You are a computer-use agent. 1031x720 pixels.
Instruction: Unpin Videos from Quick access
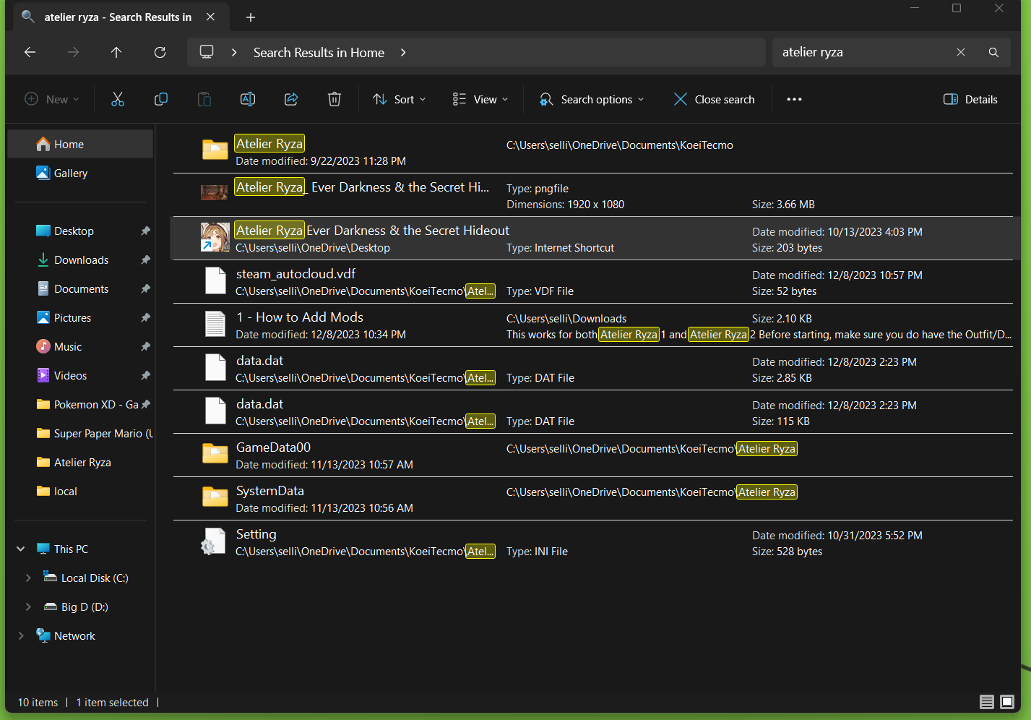145,376
